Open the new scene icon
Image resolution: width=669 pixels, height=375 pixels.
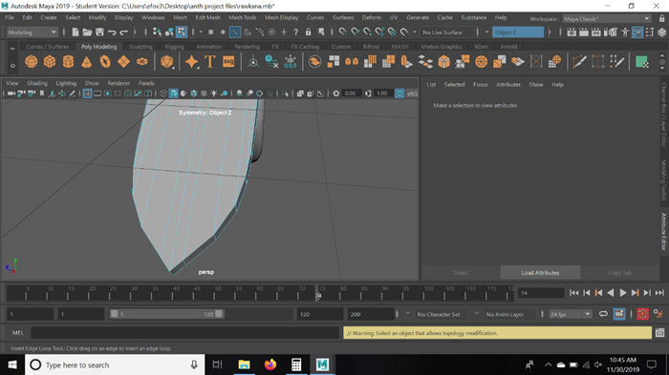pos(76,31)
